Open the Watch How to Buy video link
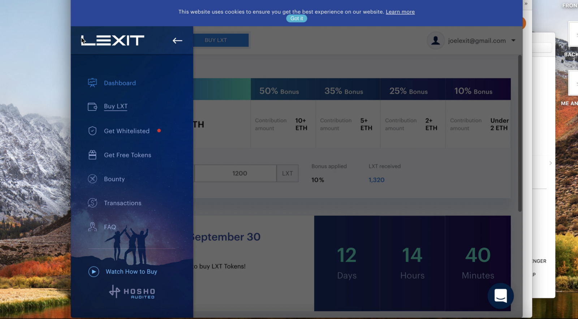The image size is (578, 319). point(131,271)
